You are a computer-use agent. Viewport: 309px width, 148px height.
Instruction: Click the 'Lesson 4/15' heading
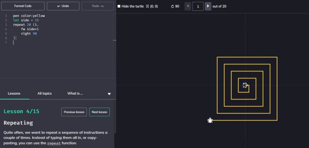tap(21, 112)
